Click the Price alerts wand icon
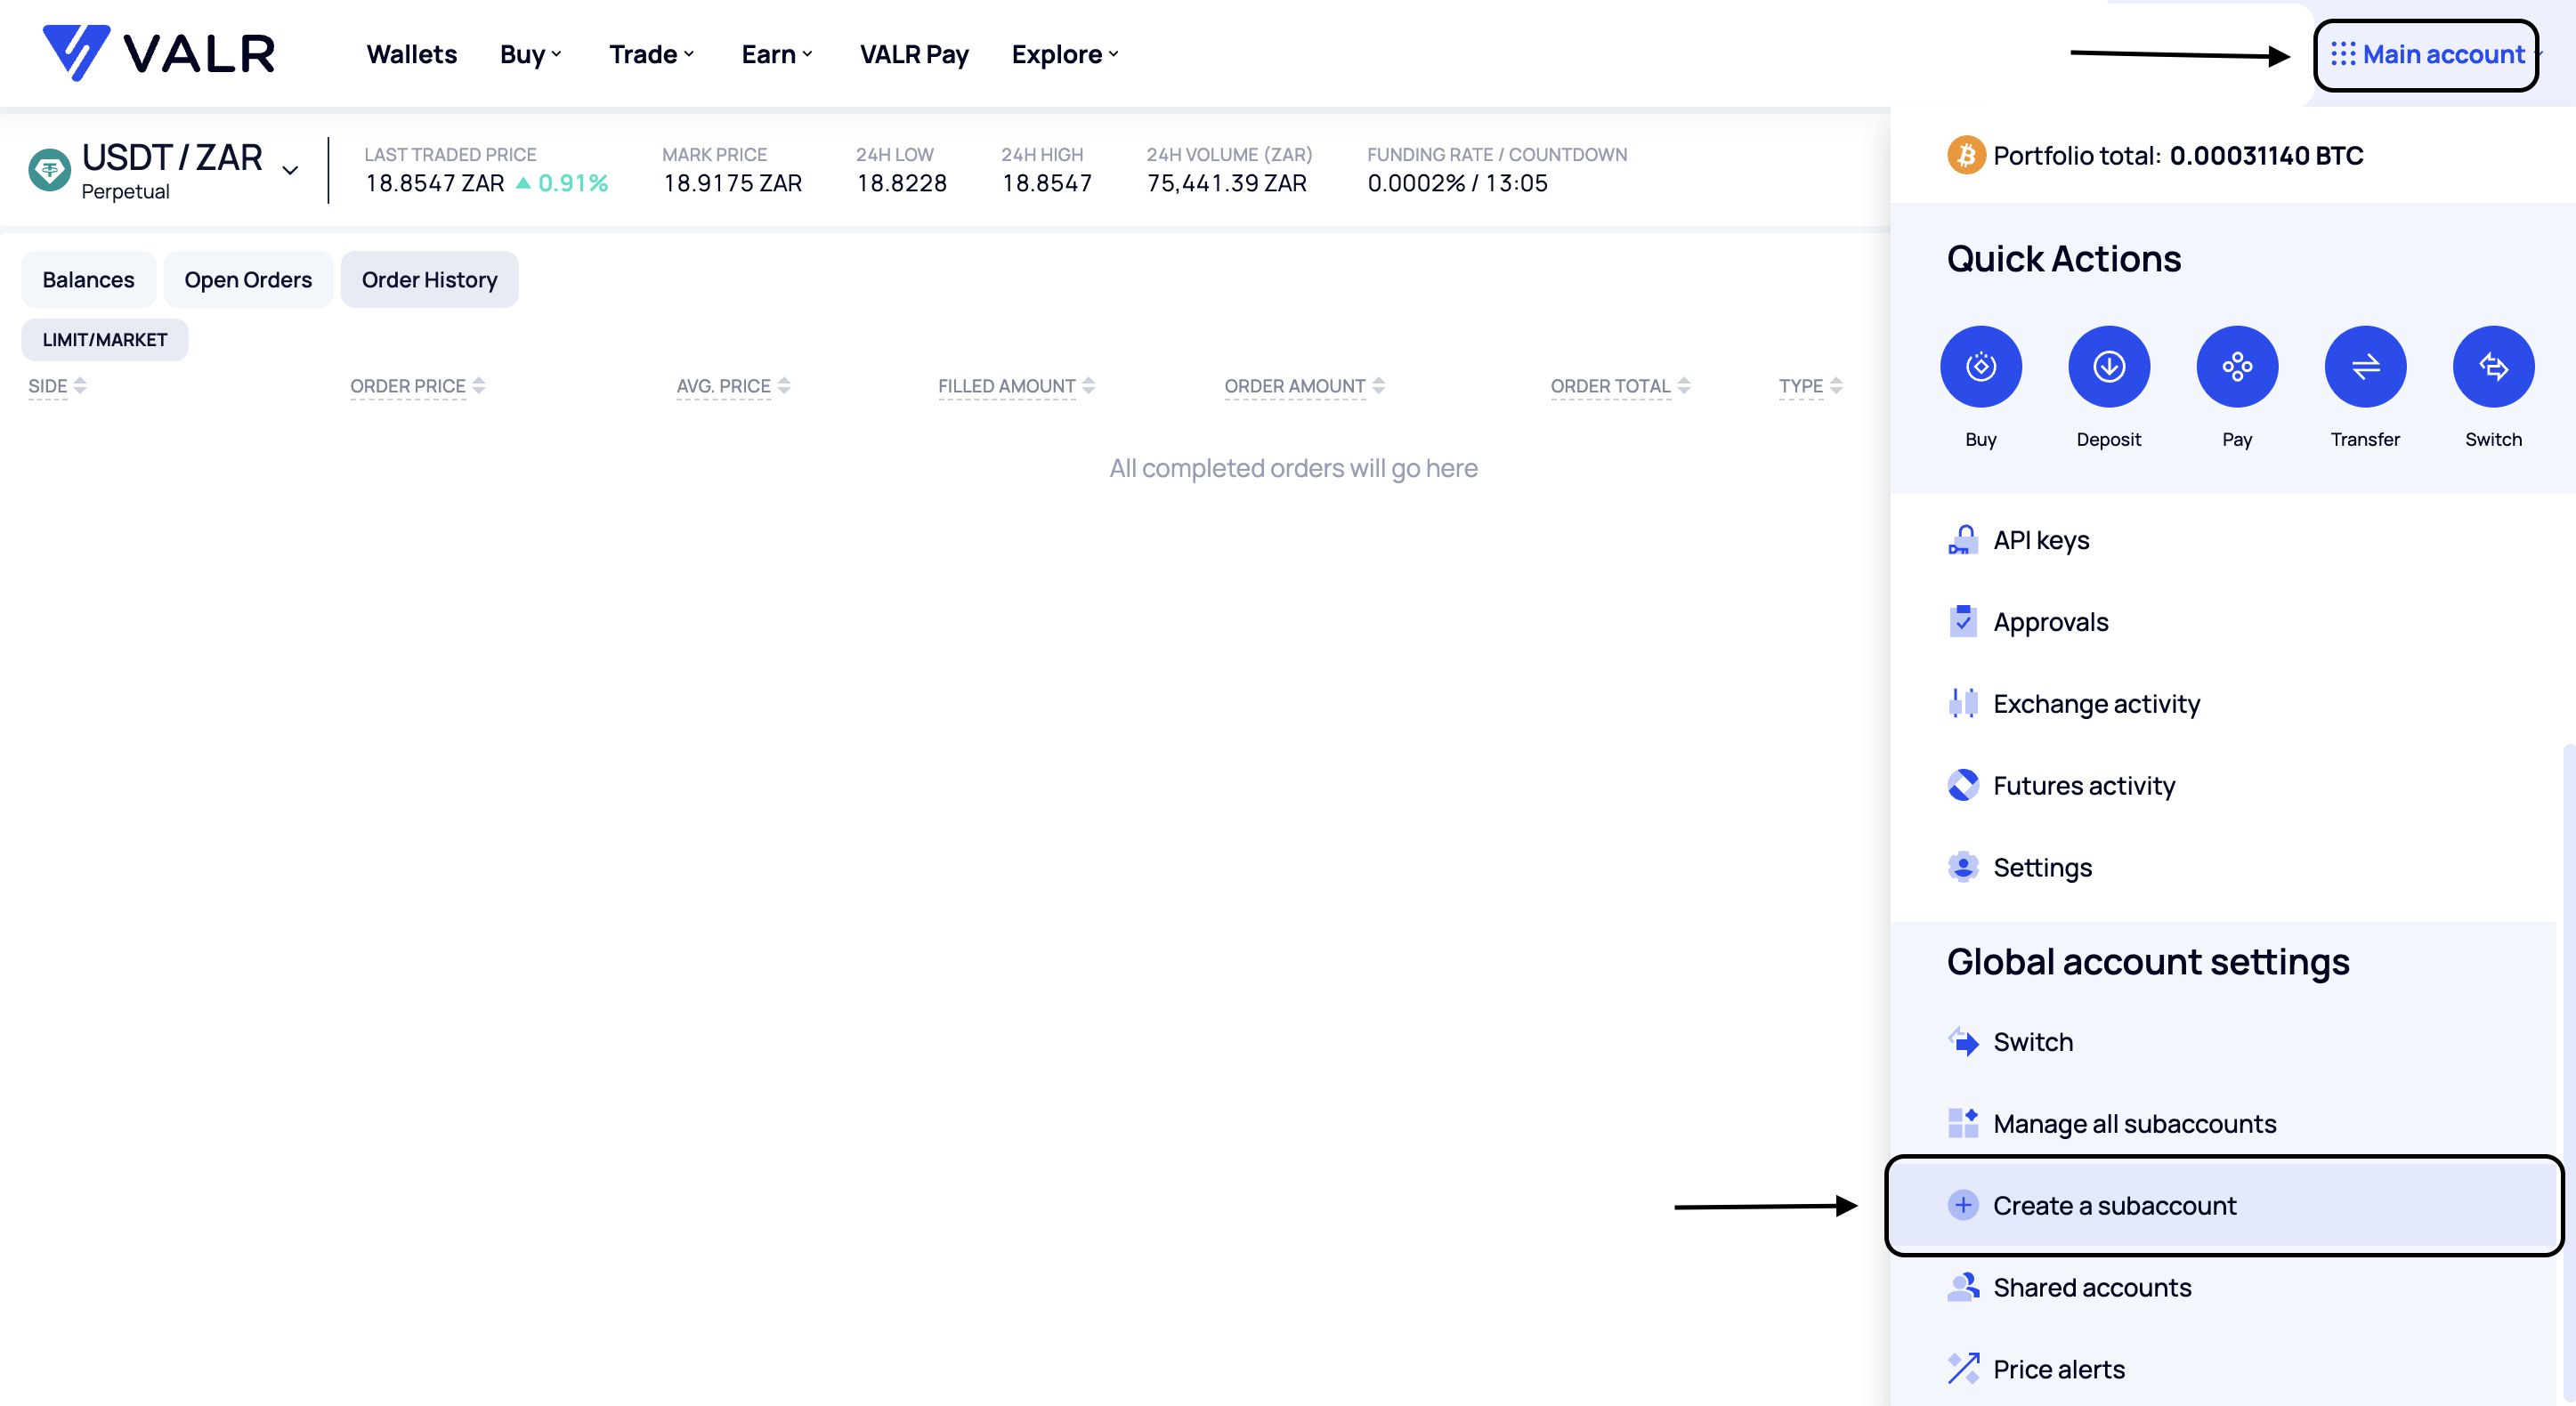 pos(1962,1368)
